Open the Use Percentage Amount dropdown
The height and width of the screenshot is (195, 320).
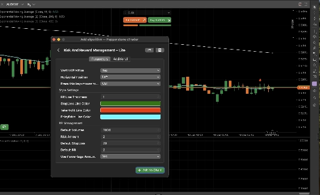tap(130, 157)
